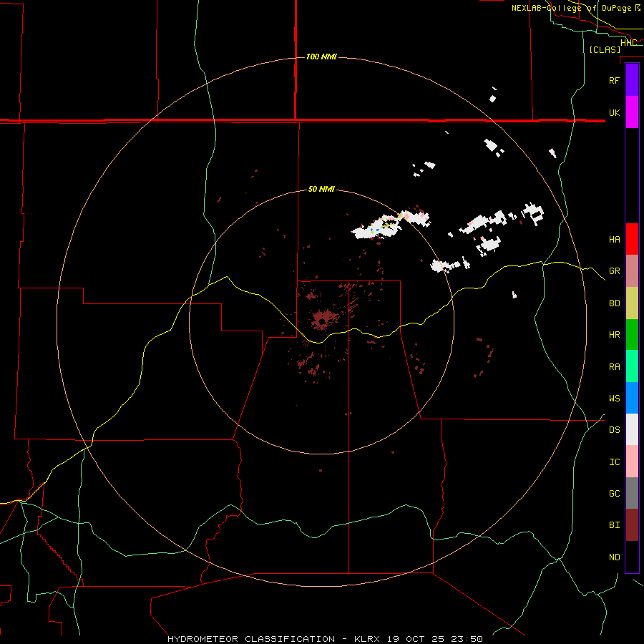
Task: Click the IC light pink legend swatch
Action: point(632,462)
